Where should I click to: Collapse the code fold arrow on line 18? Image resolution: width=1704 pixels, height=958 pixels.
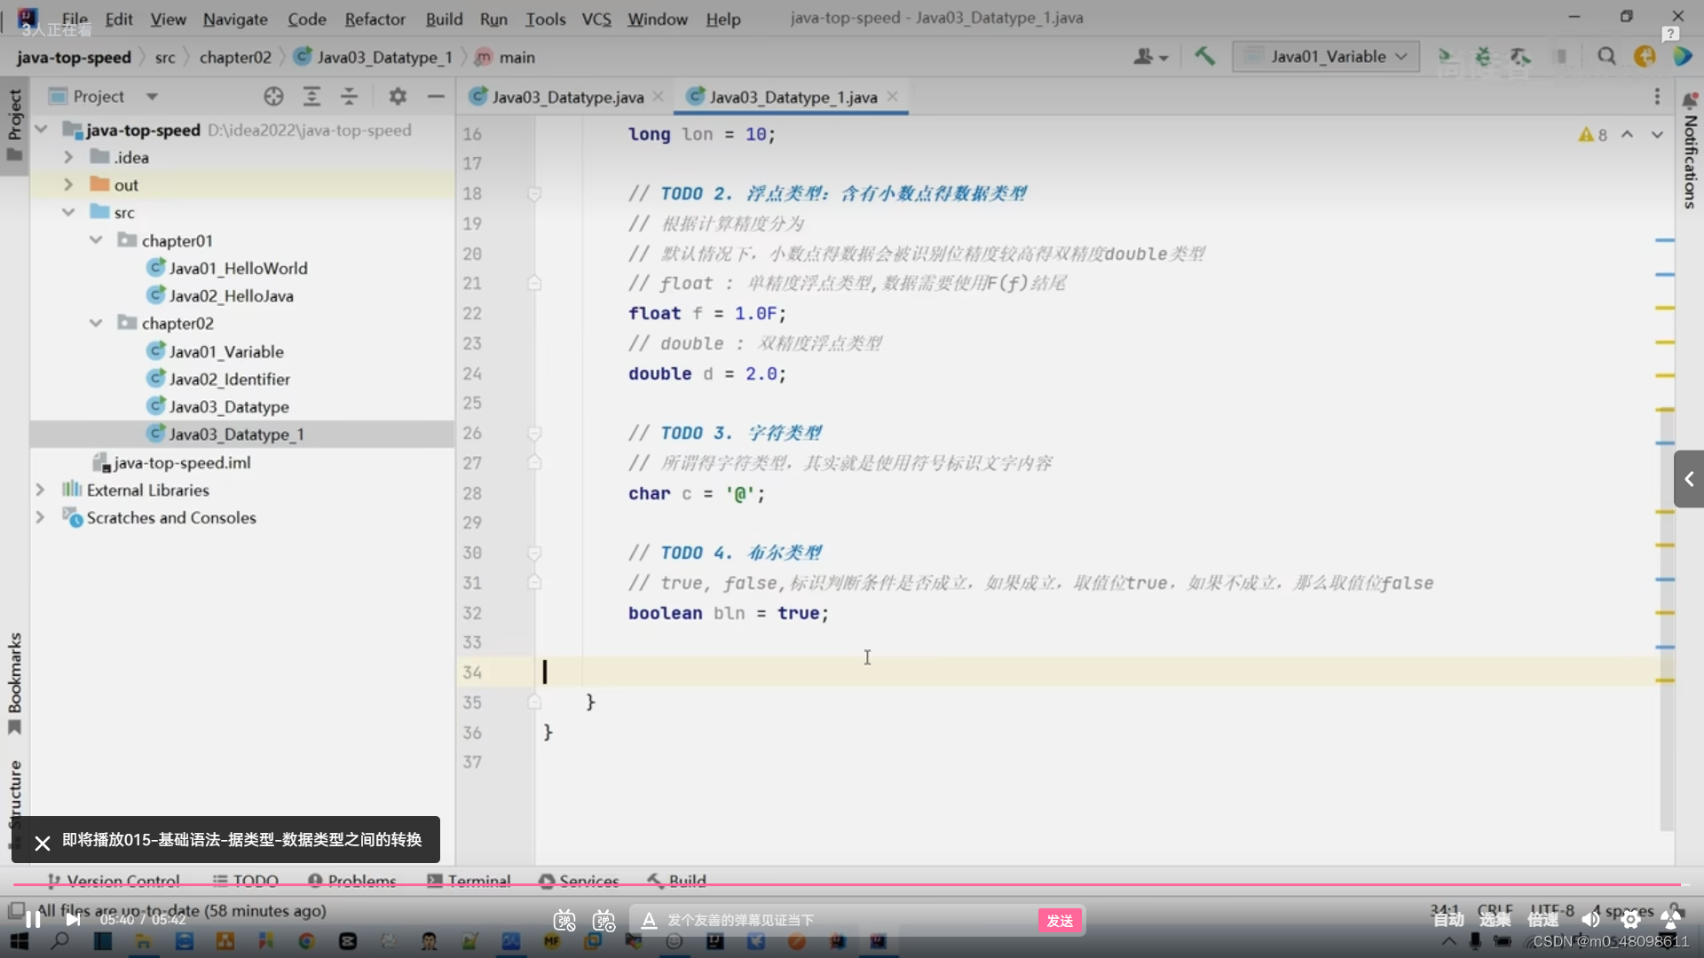coord(534,193)
